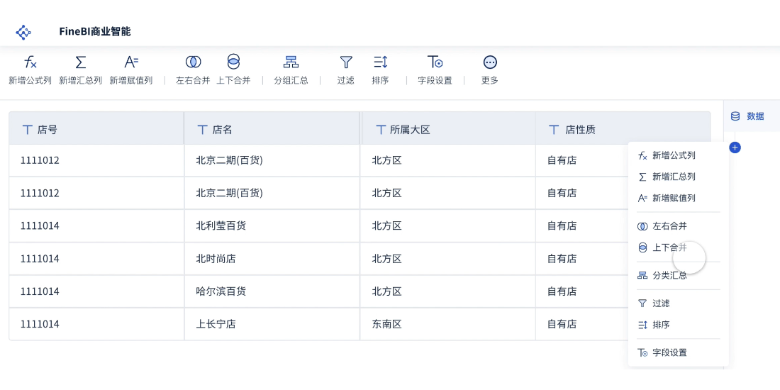Open the 过滤 funnel tool in toolbar
Viewport: 780px width, 390px height.
(x=346, y=62)
